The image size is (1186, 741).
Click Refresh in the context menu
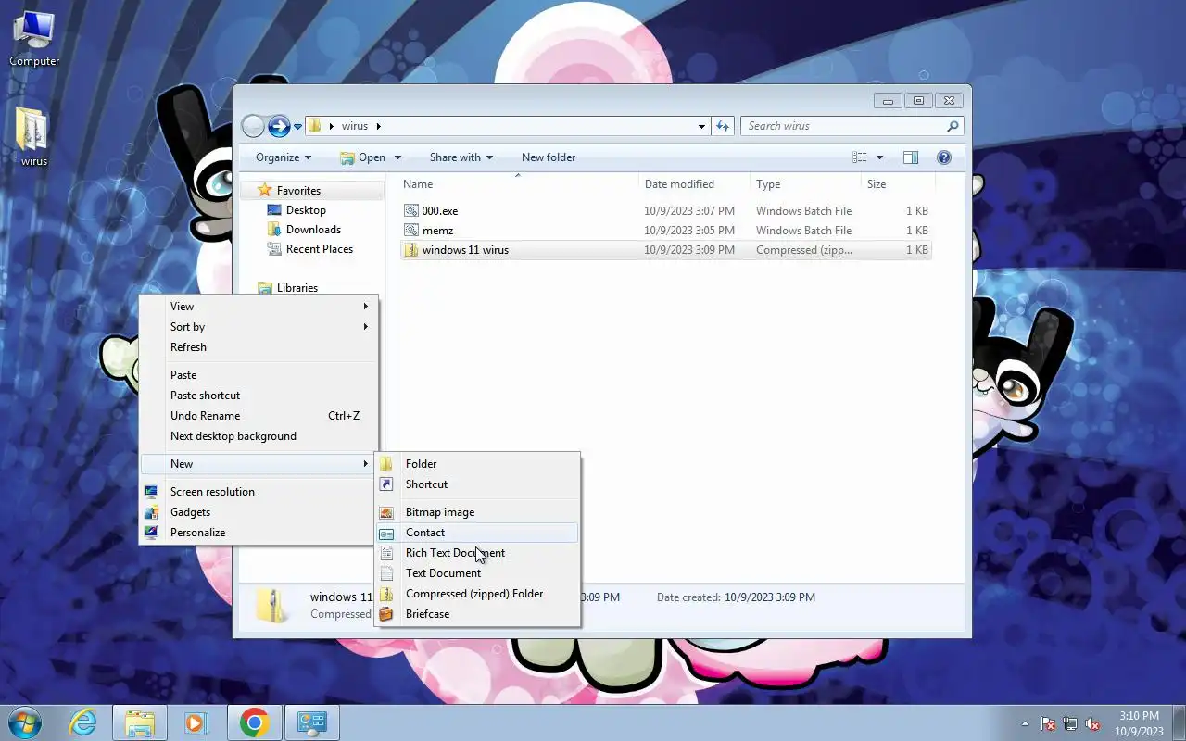pyautogui.click(x=259, y=347)
